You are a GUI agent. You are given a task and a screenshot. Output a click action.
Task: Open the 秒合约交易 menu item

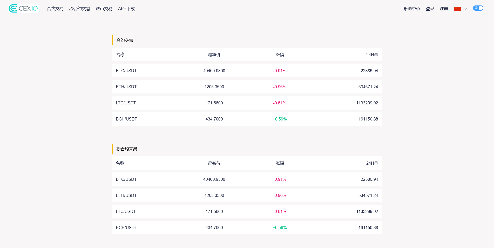tap(79, 9)
